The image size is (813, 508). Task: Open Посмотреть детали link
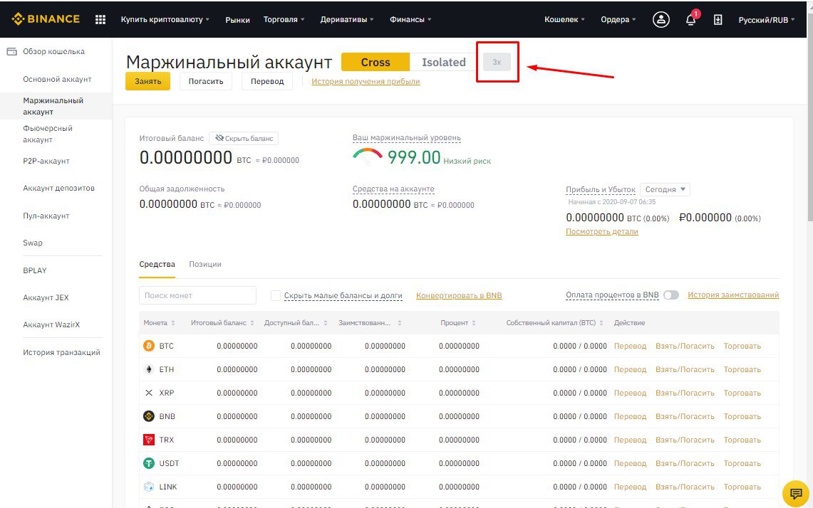pos(602,231)
